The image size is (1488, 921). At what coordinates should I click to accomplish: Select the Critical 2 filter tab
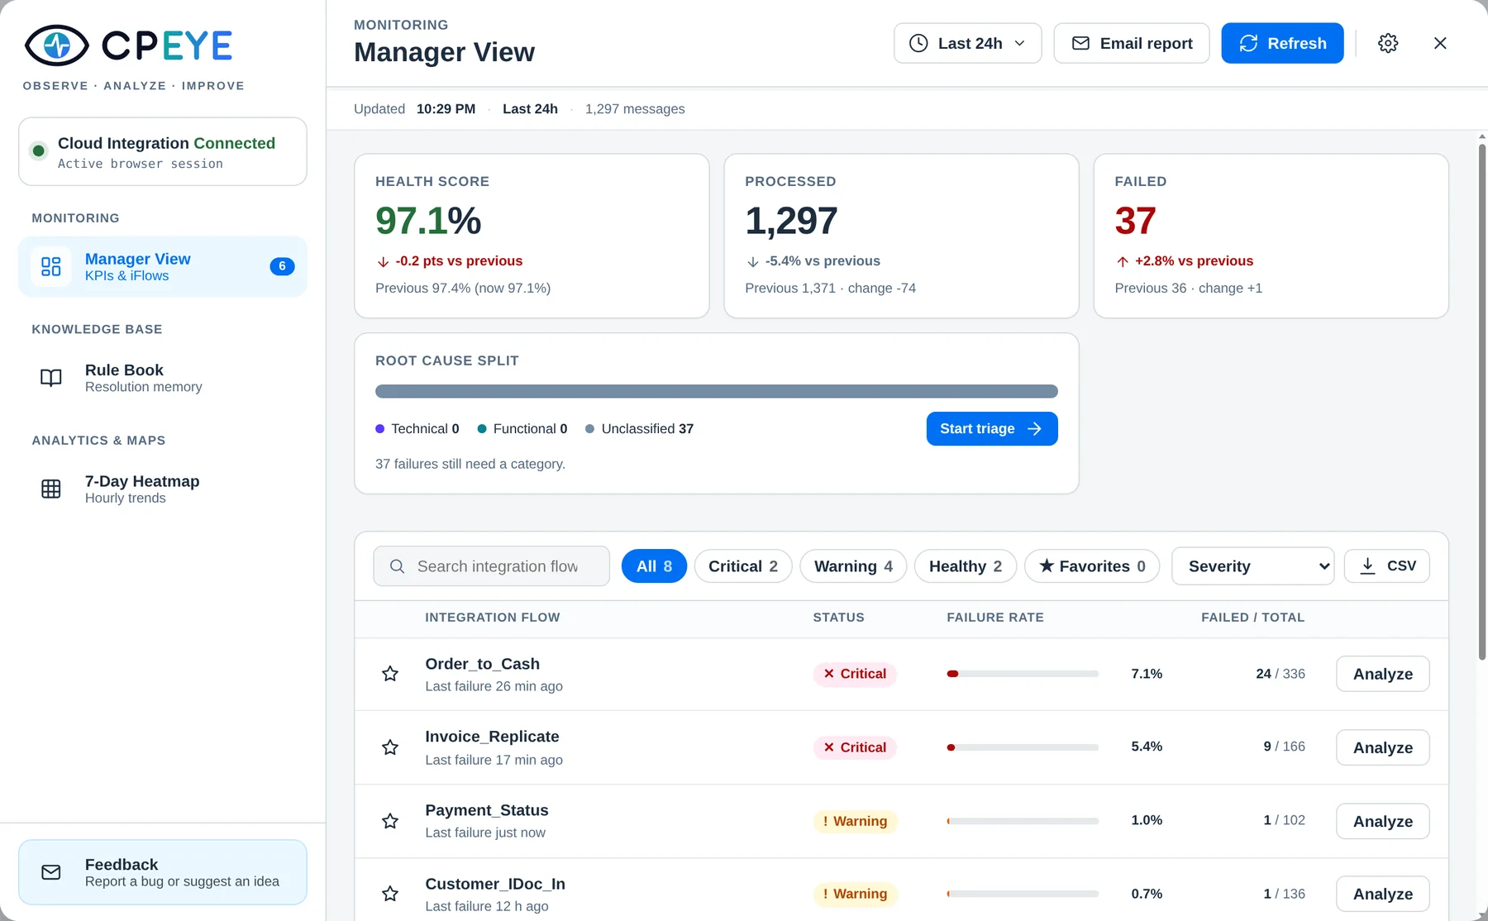click(x=743, y=566)
